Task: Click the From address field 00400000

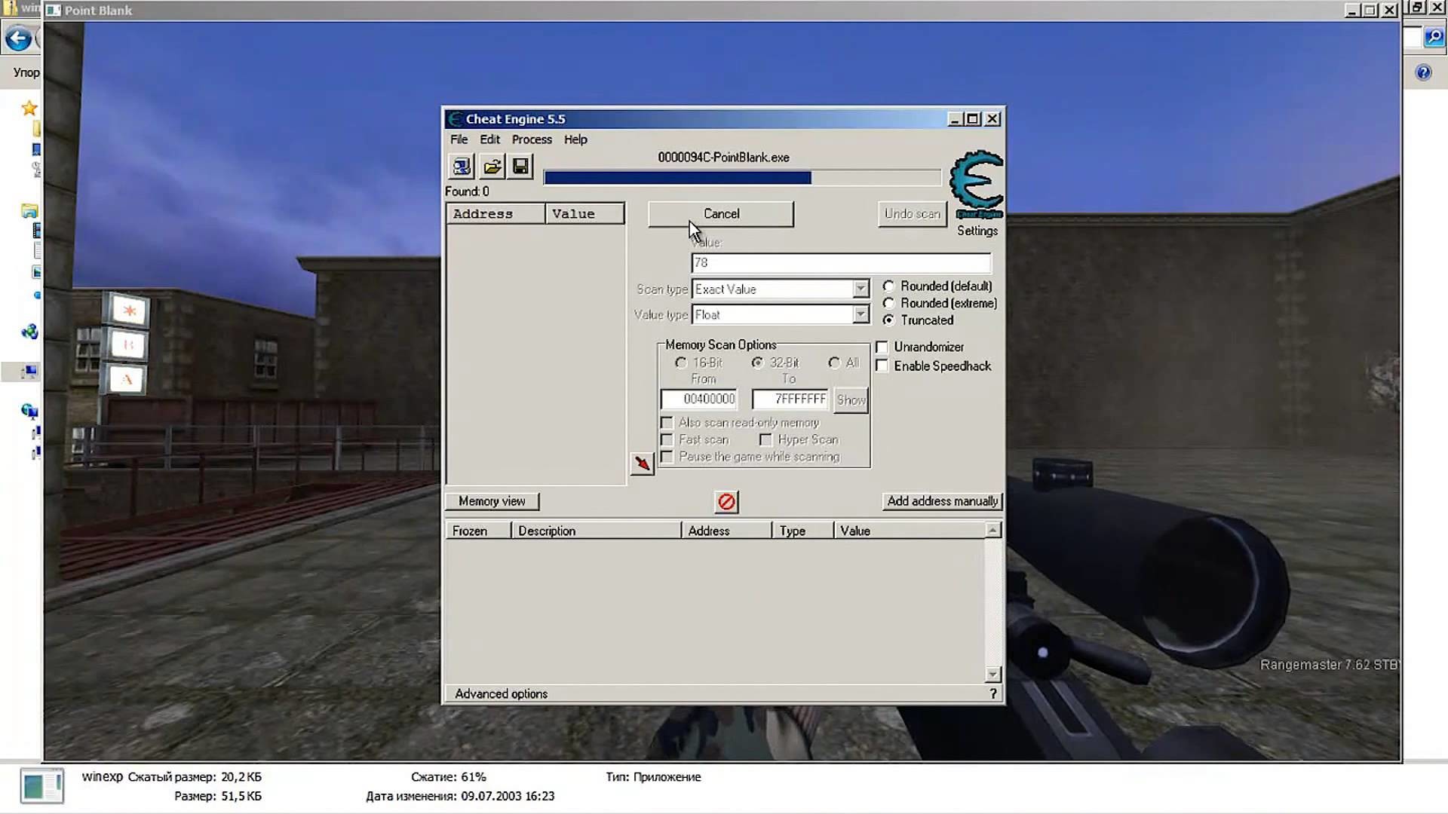Action: pos(698,399)
